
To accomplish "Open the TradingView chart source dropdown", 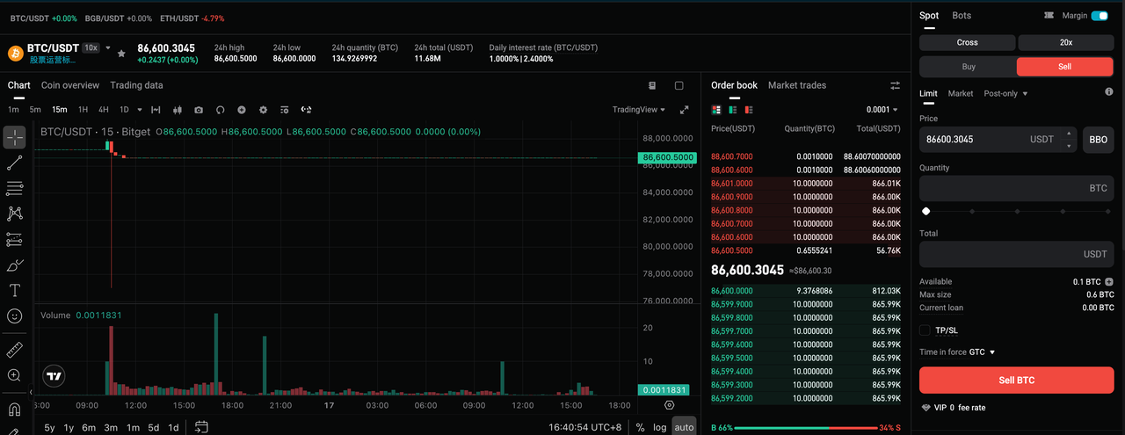I will click(639, 110).
